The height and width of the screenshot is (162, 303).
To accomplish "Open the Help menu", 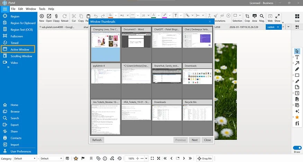I will point(51,9).
